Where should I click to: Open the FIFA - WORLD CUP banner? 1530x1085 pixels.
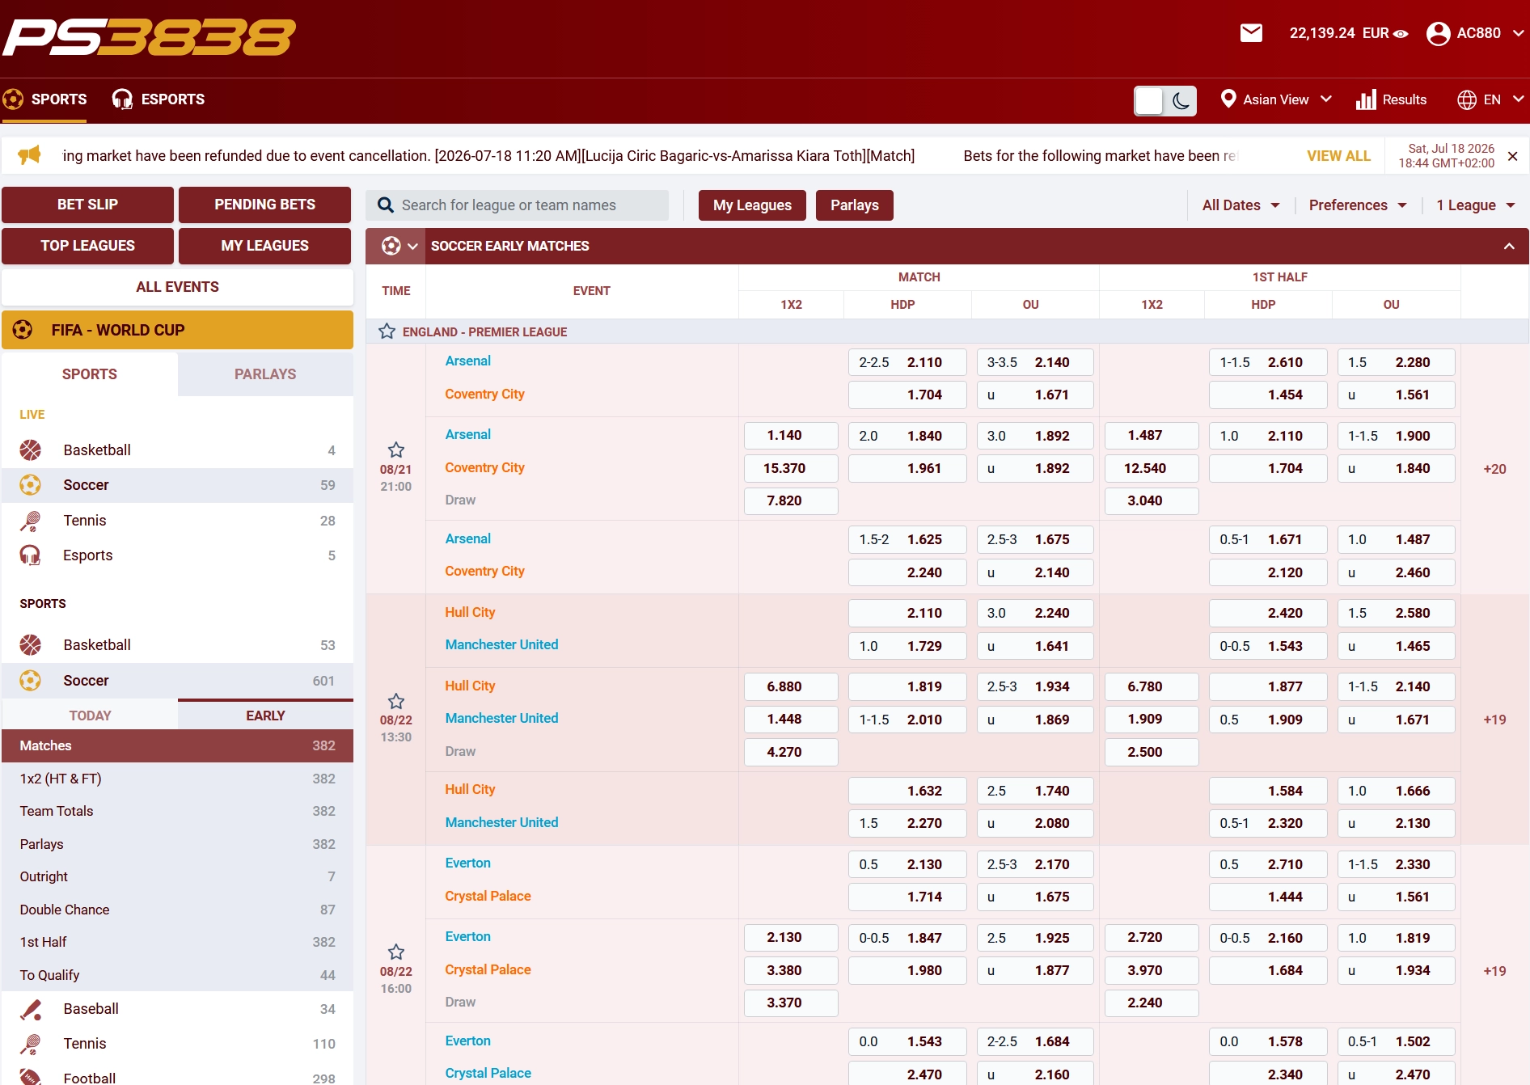point(177,330)
